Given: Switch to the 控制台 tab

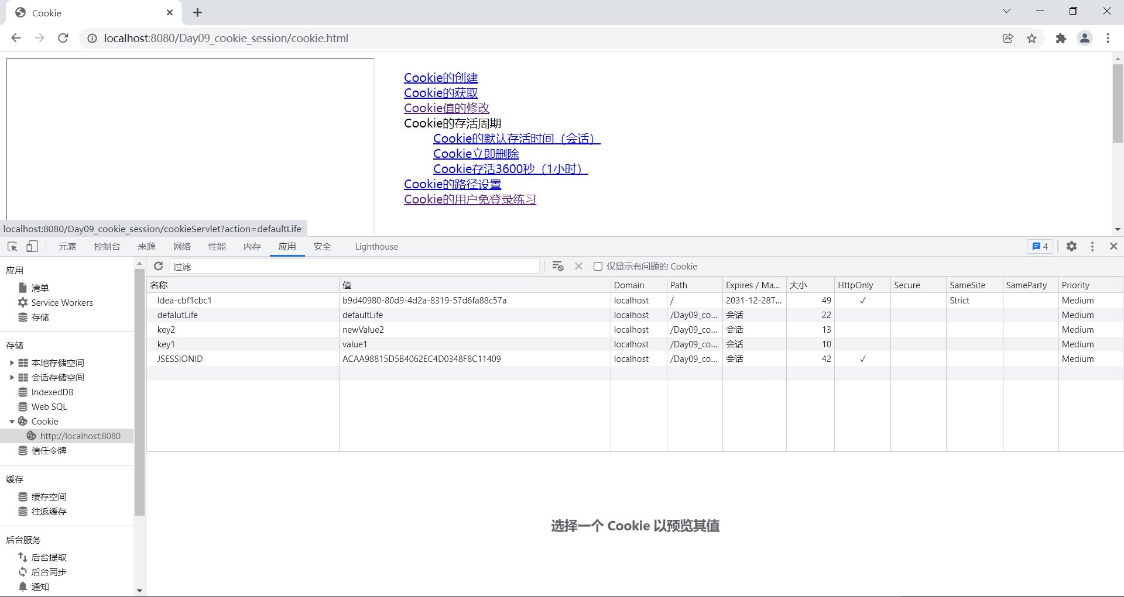Looking at the screenshot, I should click(x=107, y=247).
